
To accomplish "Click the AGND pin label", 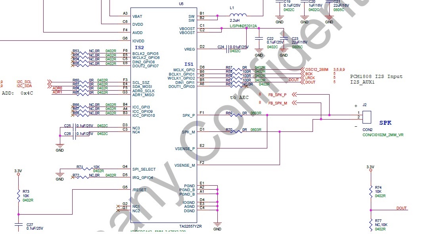I will click(190, 207).
